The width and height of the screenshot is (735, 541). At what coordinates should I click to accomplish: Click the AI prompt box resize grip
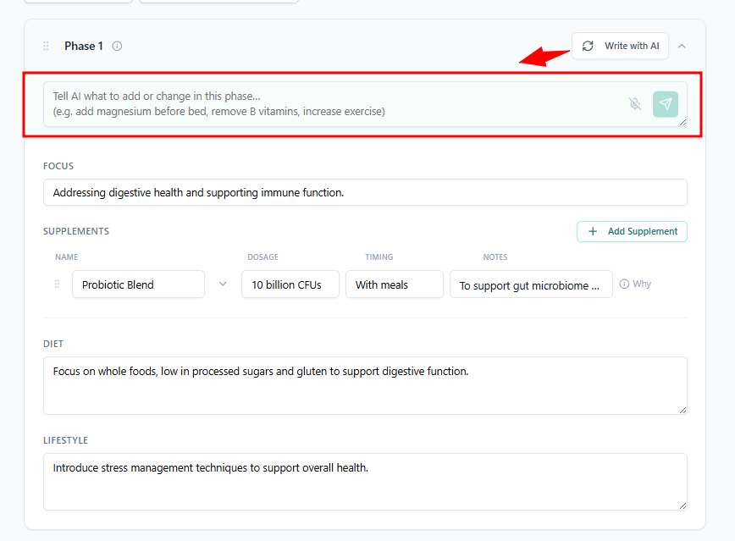683,123
